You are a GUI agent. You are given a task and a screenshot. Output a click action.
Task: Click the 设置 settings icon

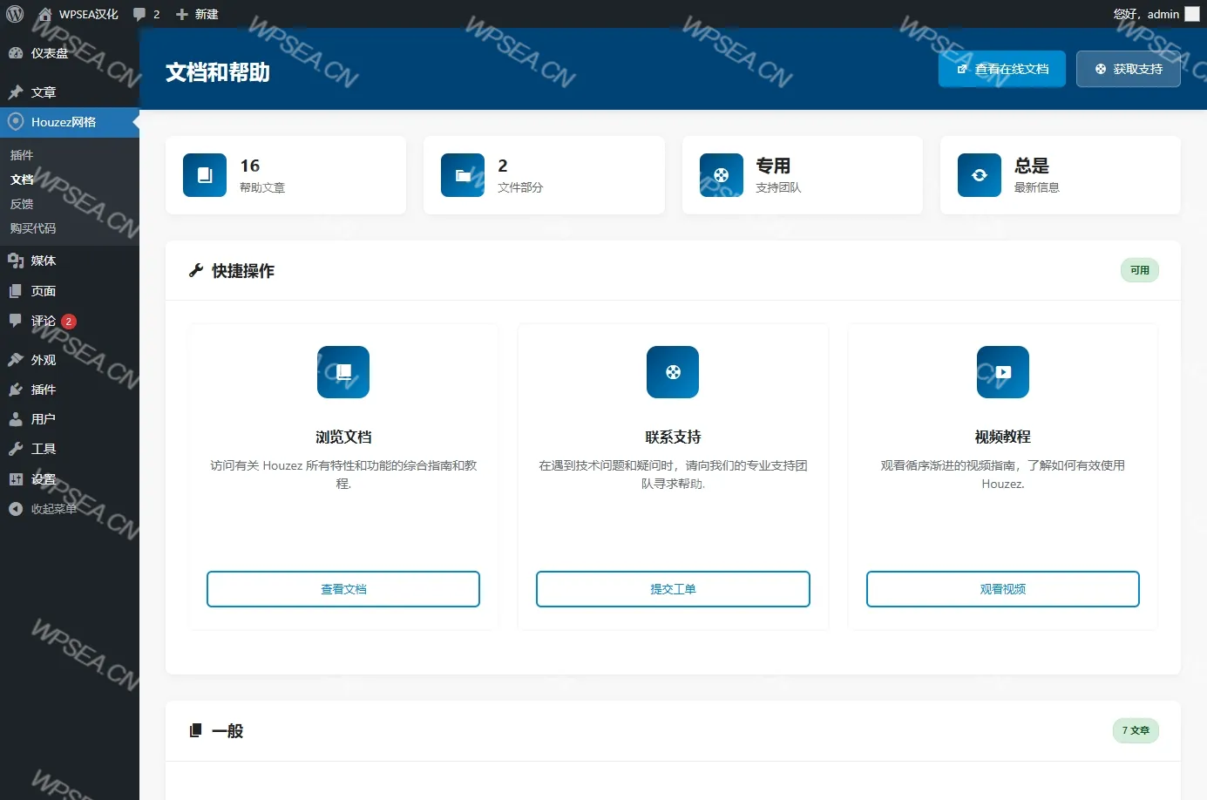pyautogui.click(x=16, y=479)
